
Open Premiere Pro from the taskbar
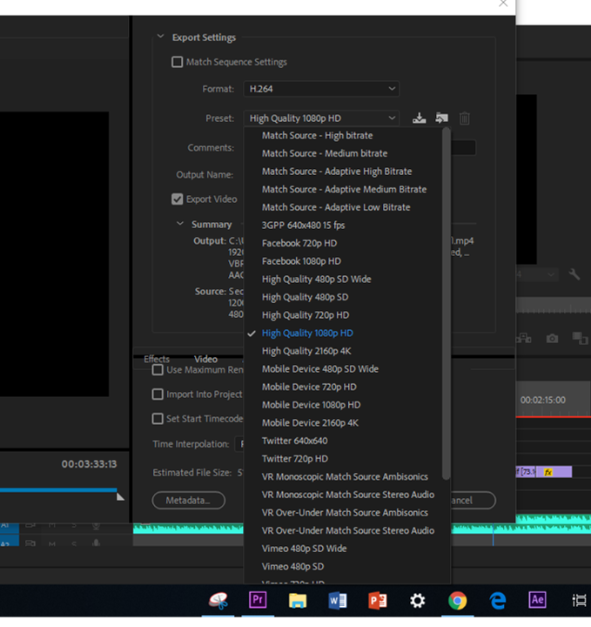pyautogui.click(x=258, y=600)
